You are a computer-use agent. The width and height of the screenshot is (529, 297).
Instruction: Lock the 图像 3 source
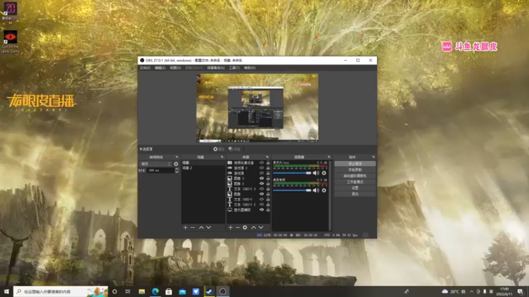[x=268, y=178]
